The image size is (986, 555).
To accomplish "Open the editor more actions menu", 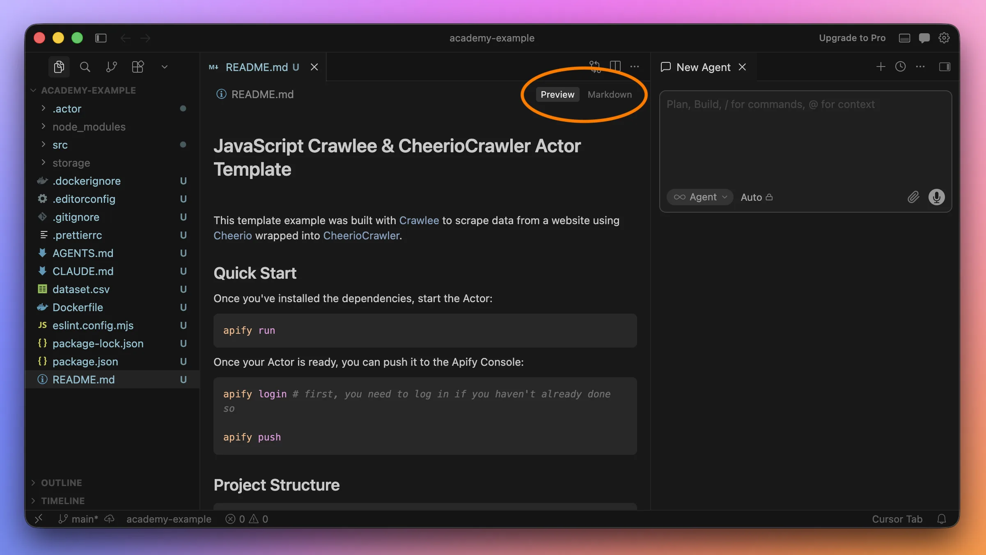I will (635, 67).
